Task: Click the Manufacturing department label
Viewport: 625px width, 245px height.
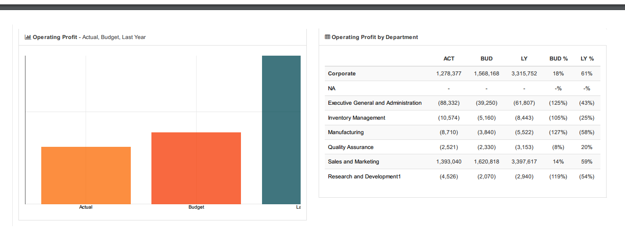Action: click(346, 132)
